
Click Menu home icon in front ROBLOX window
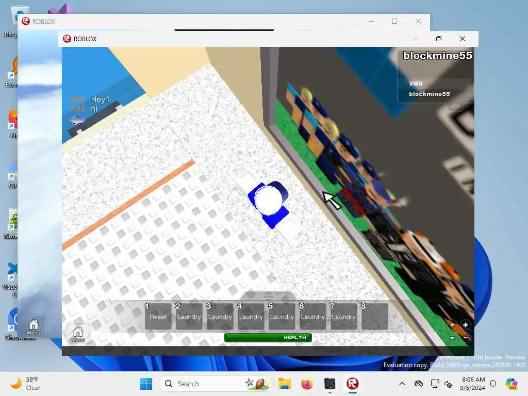click(x=78, y=334)
